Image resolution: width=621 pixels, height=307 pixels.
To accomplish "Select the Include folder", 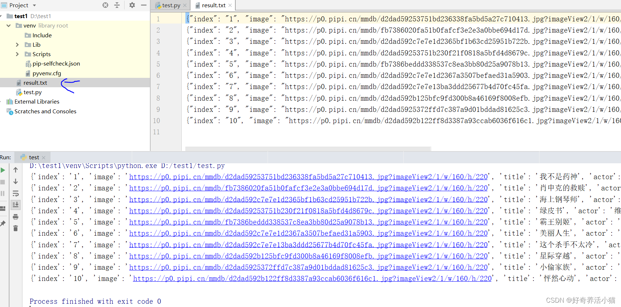I will point(38,35).
